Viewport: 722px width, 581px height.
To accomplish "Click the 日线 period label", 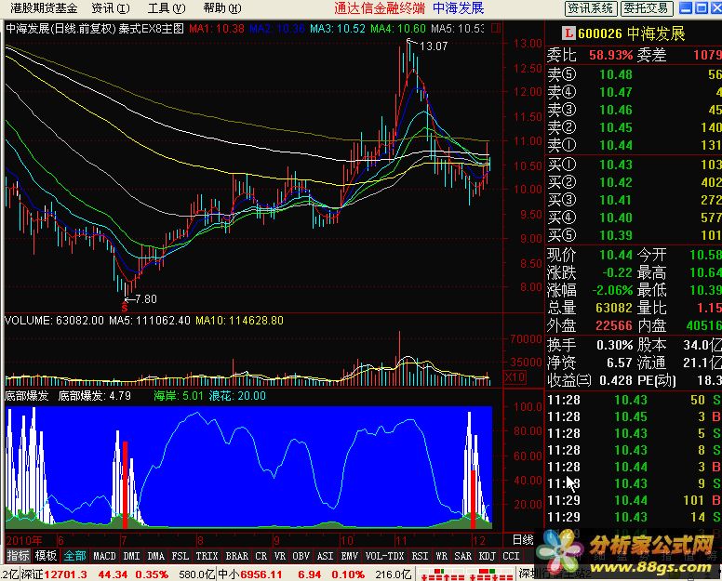I will pyautogui.click(x=523, y=539).
